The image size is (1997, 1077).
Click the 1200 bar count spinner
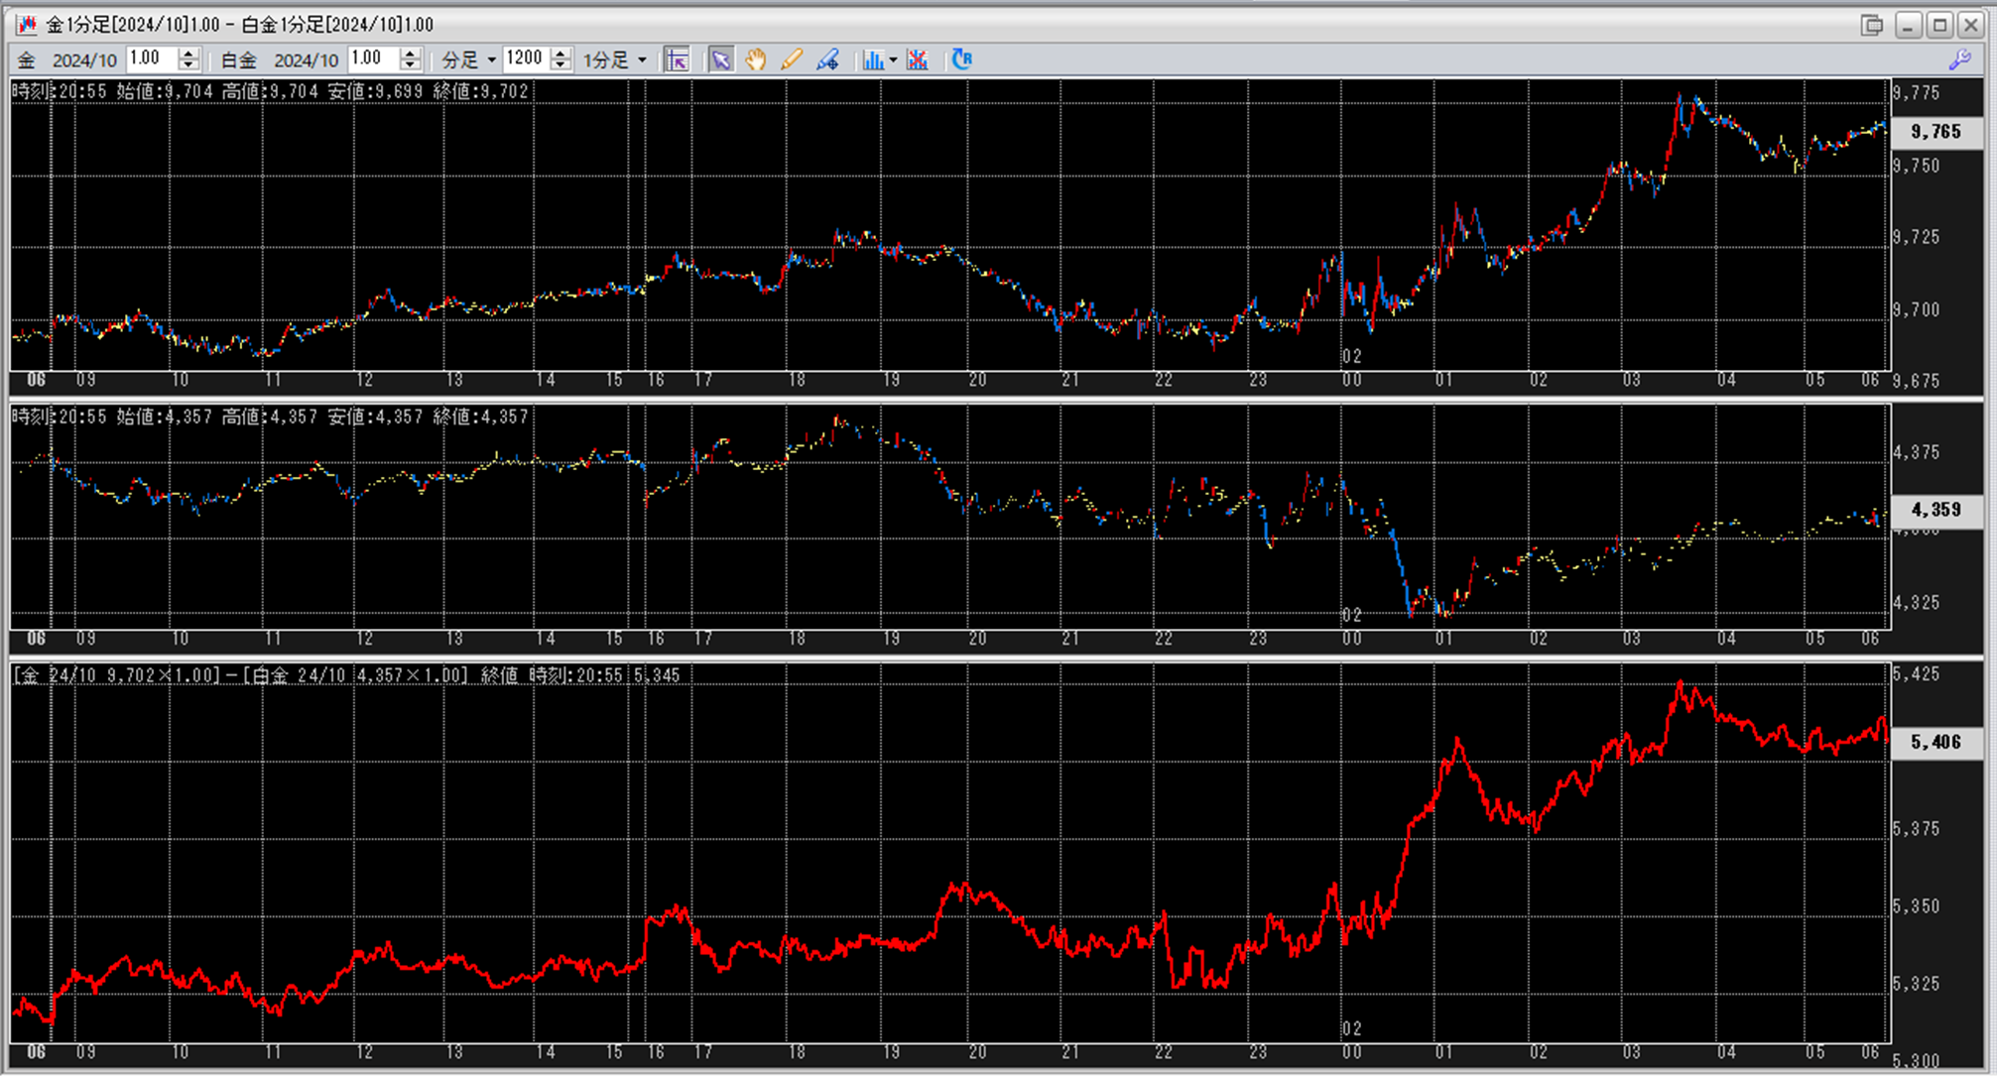coord(561,60)
